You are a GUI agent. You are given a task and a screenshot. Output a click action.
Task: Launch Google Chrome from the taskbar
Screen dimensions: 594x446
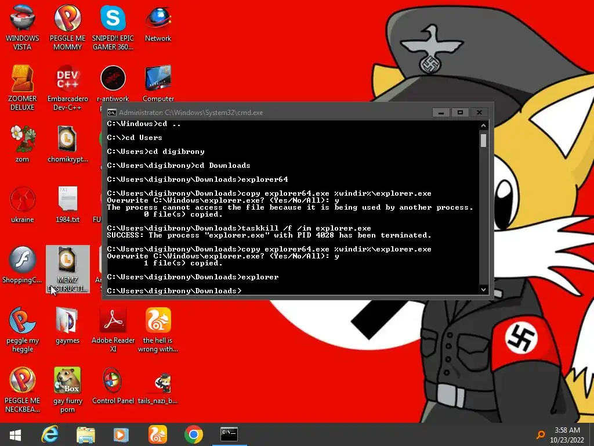tap(194, 434)
